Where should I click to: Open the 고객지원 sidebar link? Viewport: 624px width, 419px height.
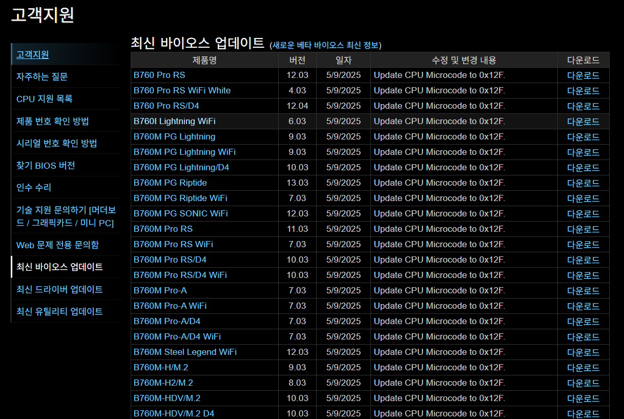click(32, 54)
